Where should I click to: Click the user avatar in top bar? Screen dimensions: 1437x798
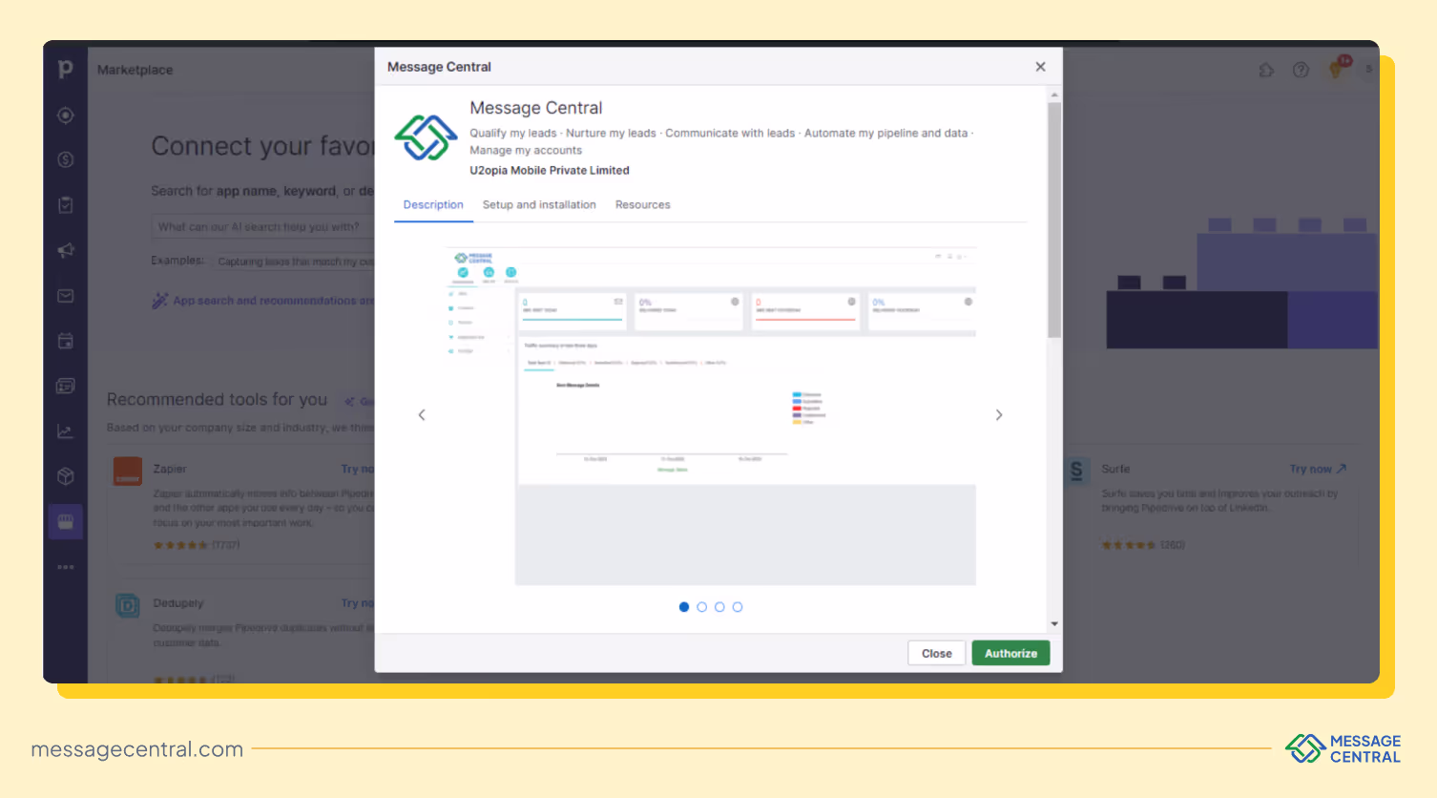coord(1368,70)
